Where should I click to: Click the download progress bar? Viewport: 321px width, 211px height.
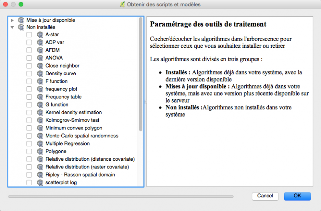click(120, 197)
